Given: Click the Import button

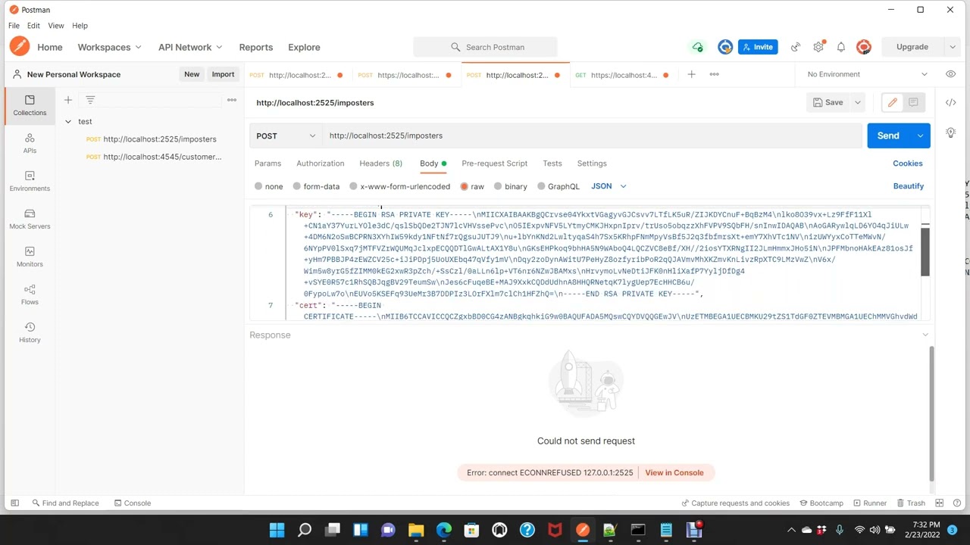Looking at the screenshot, I should click(223, 74).
